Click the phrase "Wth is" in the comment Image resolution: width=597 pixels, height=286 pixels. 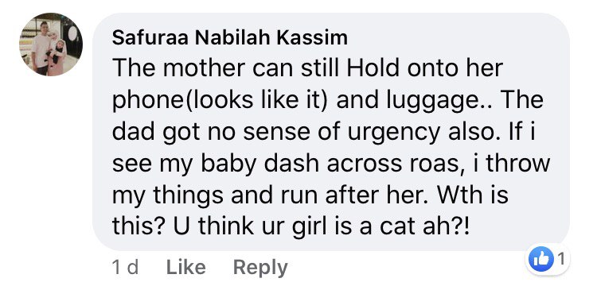point(474,195)
